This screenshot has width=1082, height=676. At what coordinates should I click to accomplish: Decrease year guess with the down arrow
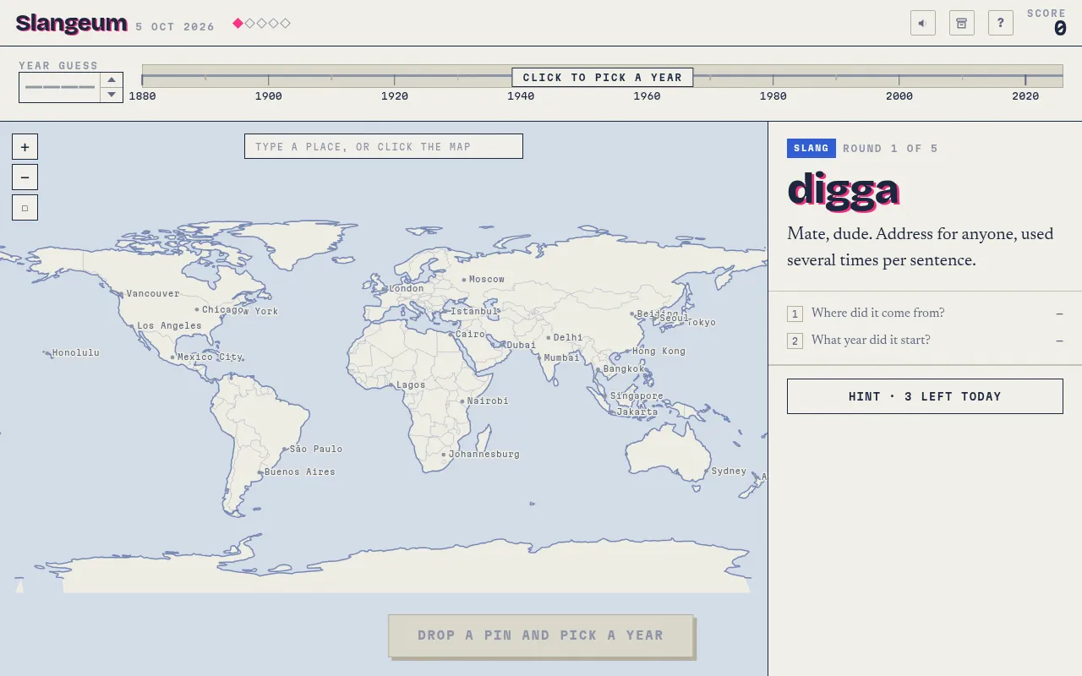[112, 95]
